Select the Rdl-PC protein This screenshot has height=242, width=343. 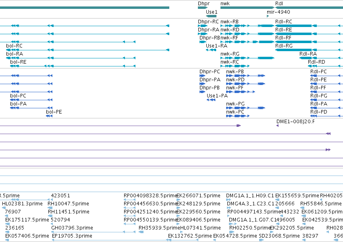tap(326, 76)
